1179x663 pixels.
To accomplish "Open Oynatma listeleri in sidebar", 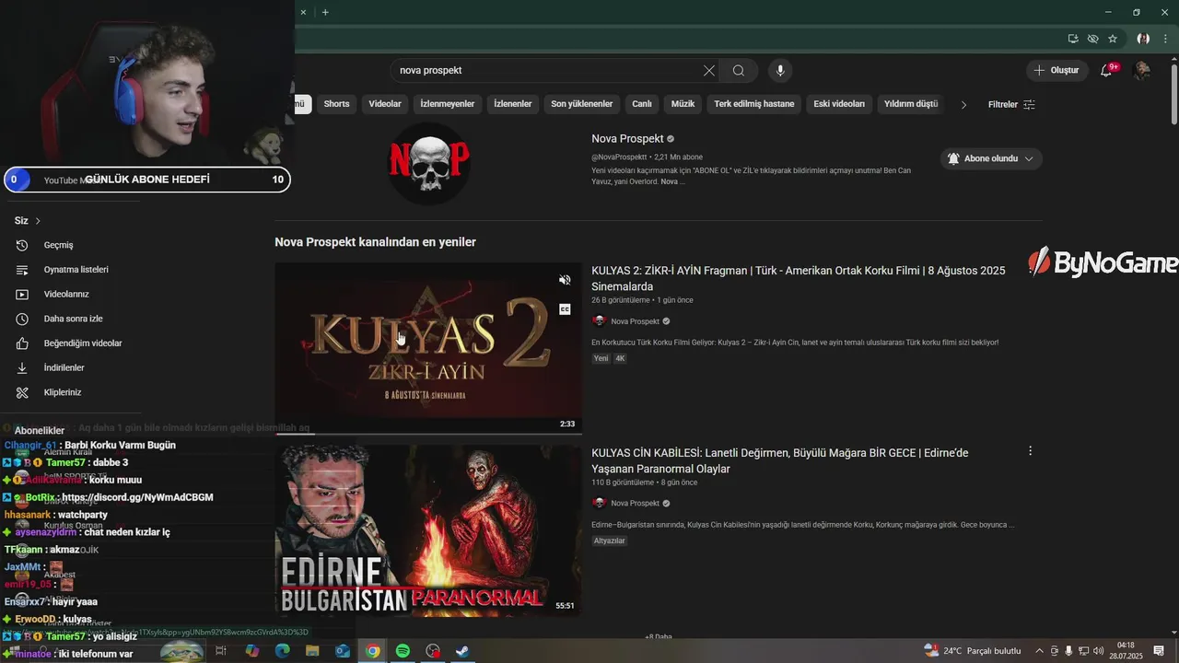I will (x=76, y=270).
